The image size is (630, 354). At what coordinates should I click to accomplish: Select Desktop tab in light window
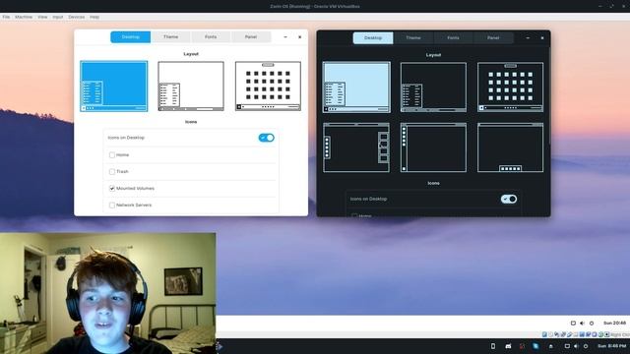[x=131, y=37]
